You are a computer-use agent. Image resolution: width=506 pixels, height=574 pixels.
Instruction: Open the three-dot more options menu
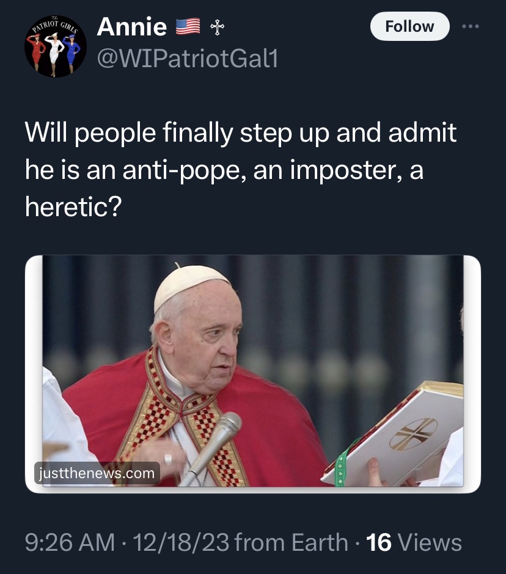471,27
